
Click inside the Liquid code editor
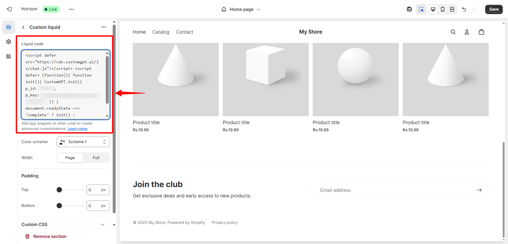pos(66,85)
